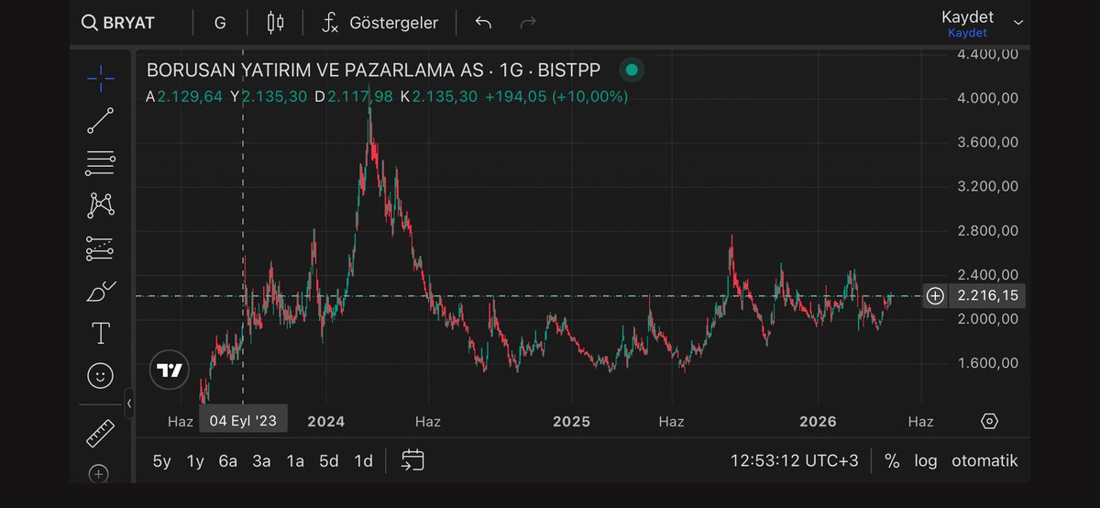1100x508 pixels.
Task: Open the emoji icons tool
Action: click(101, 375)
